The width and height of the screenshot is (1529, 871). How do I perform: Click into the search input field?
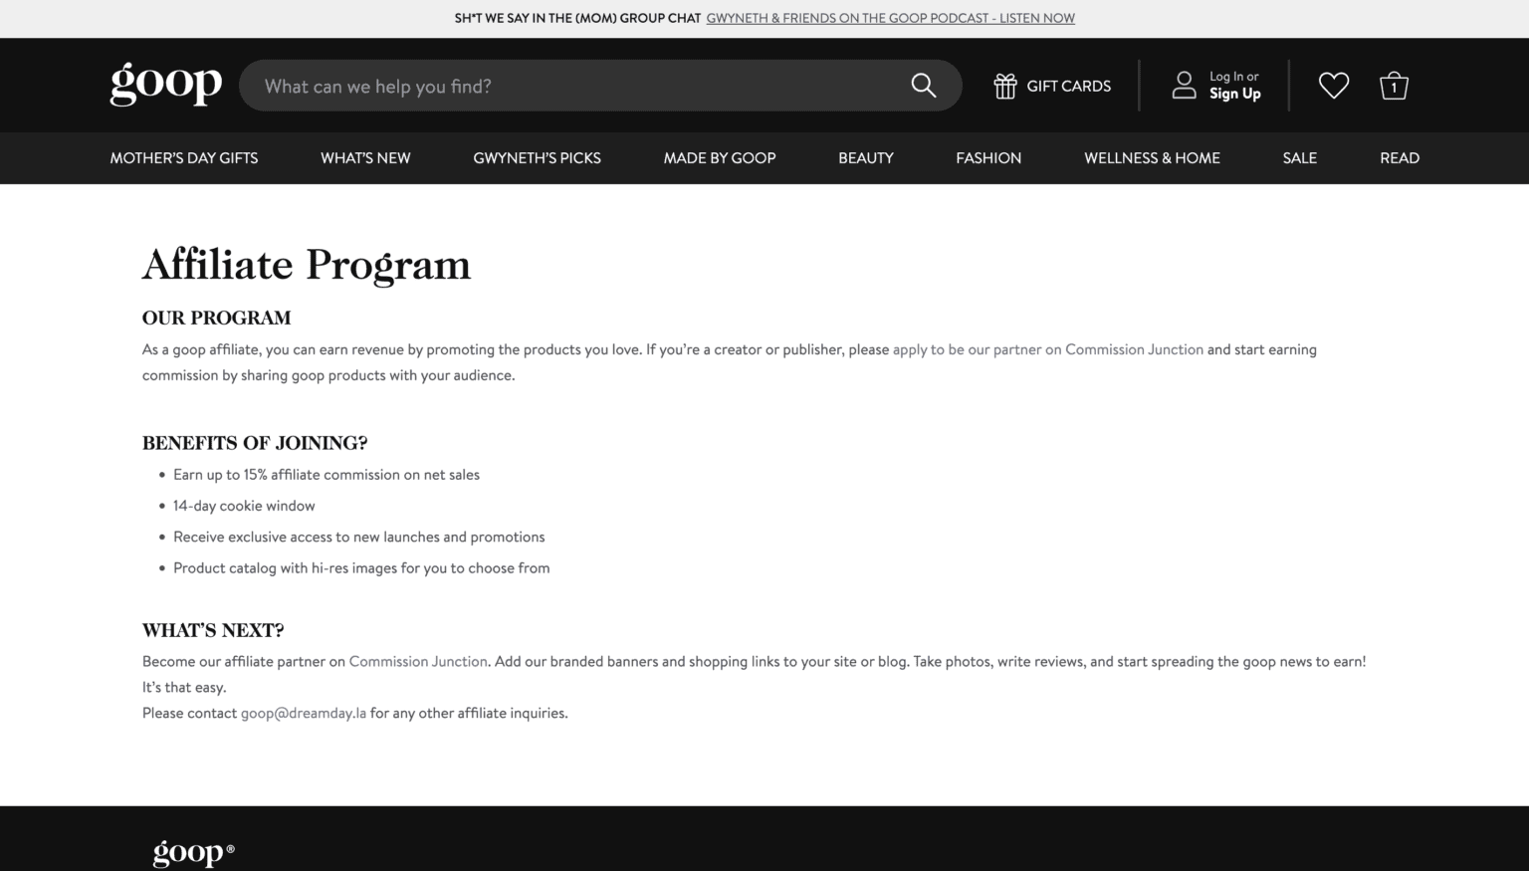tap(577, 86)
